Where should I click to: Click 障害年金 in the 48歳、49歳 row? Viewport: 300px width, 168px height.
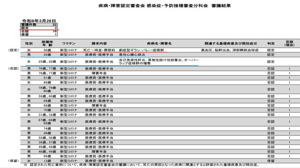[99, 152]
